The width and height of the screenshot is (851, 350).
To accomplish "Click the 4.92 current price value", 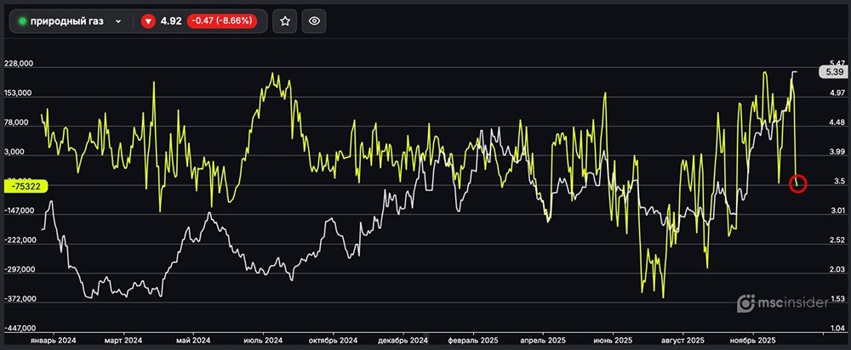I will tap(172, 21).
